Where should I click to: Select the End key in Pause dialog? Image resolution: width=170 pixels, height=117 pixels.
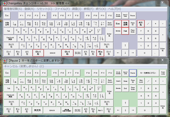click(x=125, y=88)
